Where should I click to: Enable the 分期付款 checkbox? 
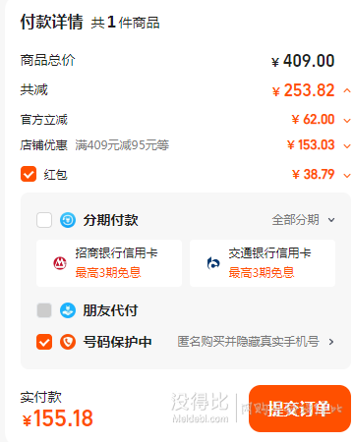click(44, 220)
